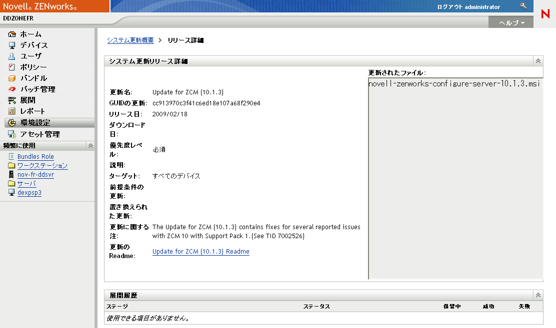Click the Policies icon
This screenshot has width=556, height=328.
point(11,67)
